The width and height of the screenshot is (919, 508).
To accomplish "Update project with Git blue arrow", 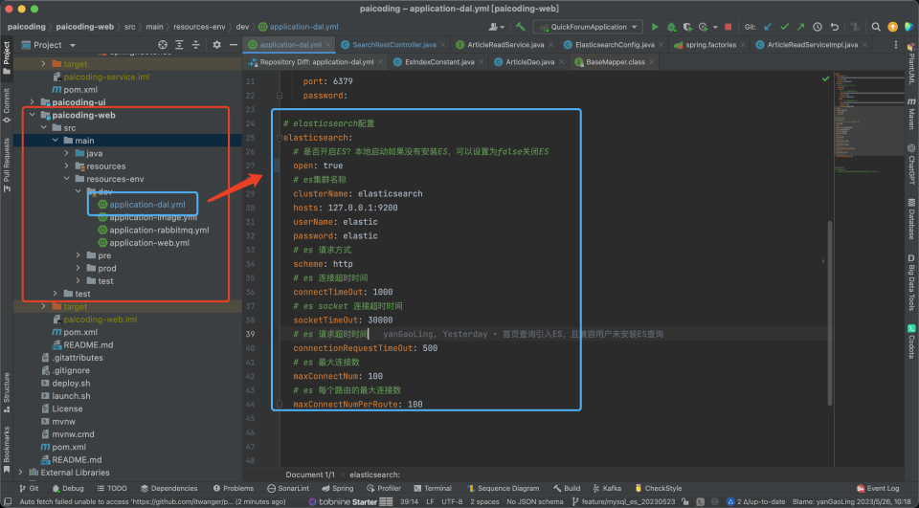I will (768, 27).
